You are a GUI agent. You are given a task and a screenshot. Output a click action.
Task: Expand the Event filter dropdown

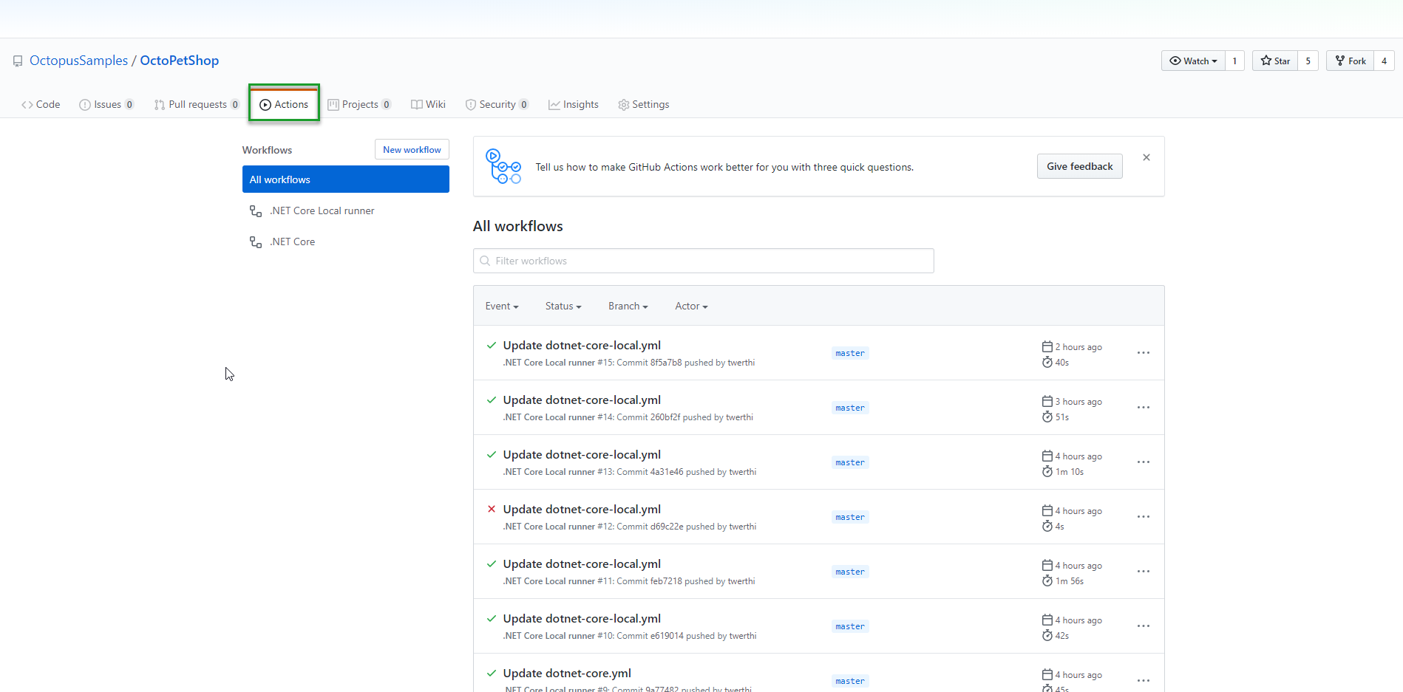coord(502,306)
